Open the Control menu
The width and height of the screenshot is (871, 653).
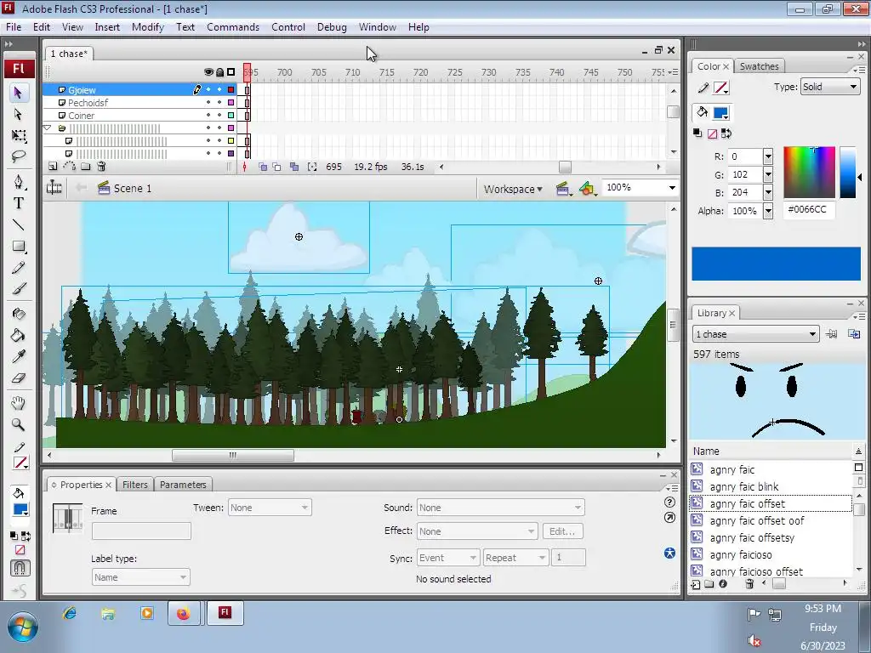coord(288,27)
